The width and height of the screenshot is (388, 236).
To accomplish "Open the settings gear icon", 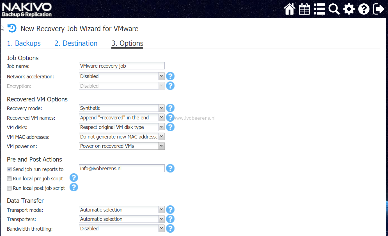I will (x=349, y=9).
